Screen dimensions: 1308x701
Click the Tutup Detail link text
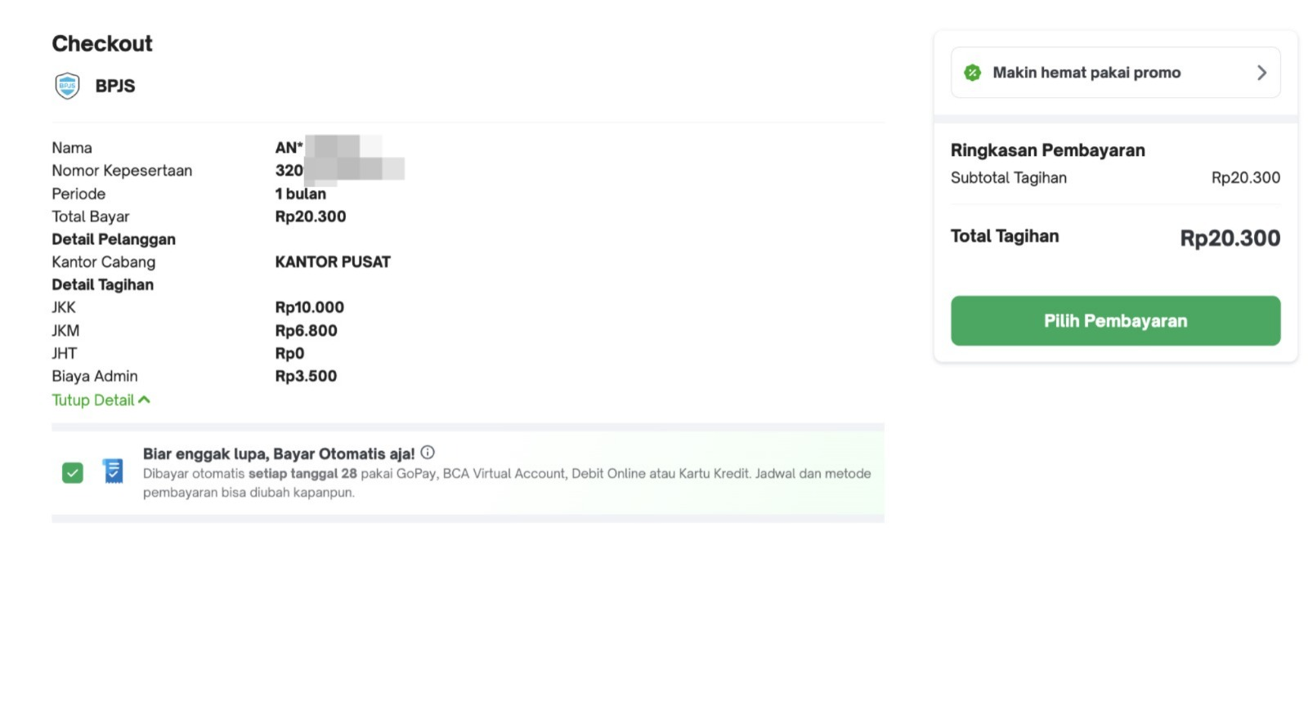[92, 400]
